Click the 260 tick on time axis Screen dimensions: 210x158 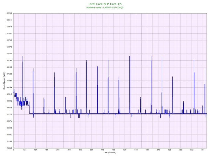[x=69, y=150]
